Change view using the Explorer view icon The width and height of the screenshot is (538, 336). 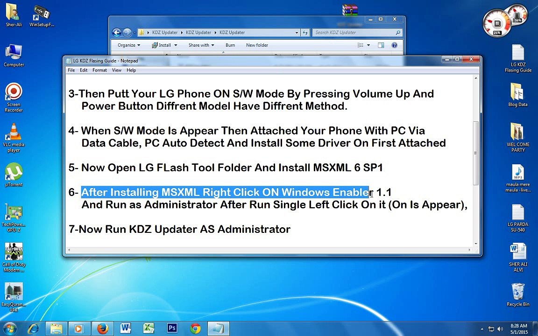[x=360, y=45]
